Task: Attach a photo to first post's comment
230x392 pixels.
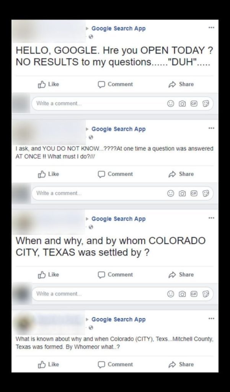Action: pyautogui.click(x=182, y=103)
